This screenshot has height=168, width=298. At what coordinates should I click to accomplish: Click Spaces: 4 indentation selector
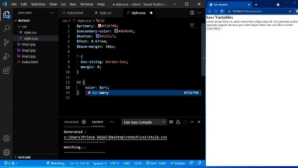pyautogui.click(x=100, y=163)
